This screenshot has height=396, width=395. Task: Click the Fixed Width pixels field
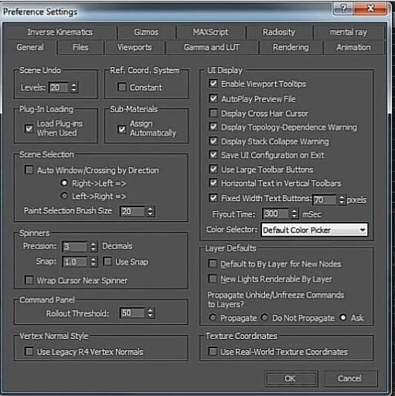click(325, 200)
